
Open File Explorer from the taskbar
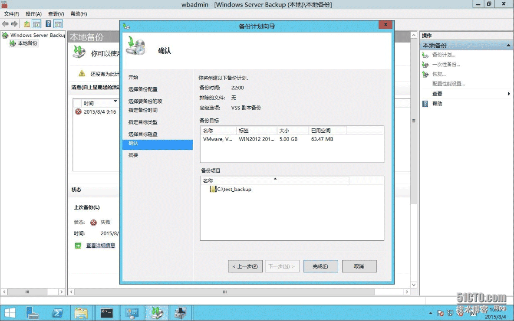82,313
